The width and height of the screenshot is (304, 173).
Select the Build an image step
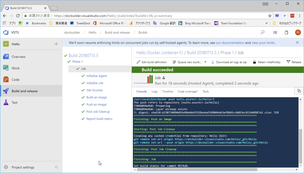(x=96, y=97)
